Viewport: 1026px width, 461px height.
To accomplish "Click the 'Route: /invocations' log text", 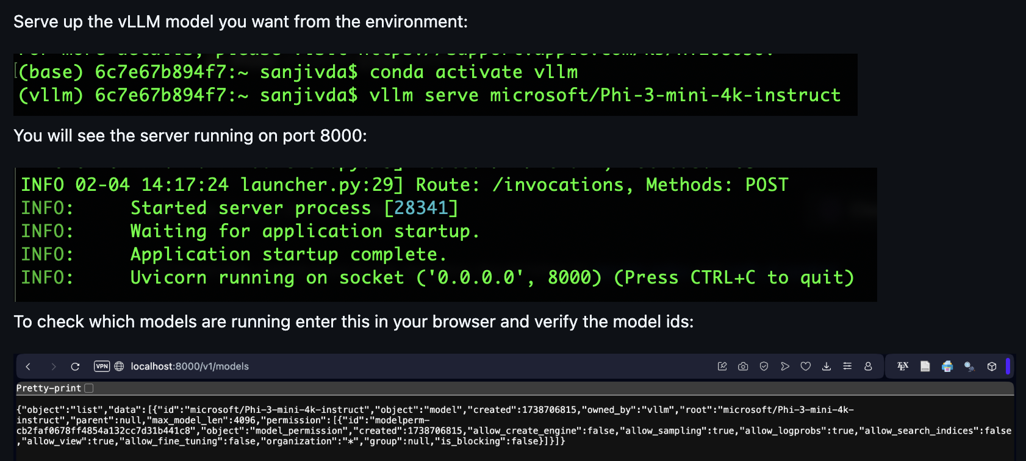I will (520, 185).
